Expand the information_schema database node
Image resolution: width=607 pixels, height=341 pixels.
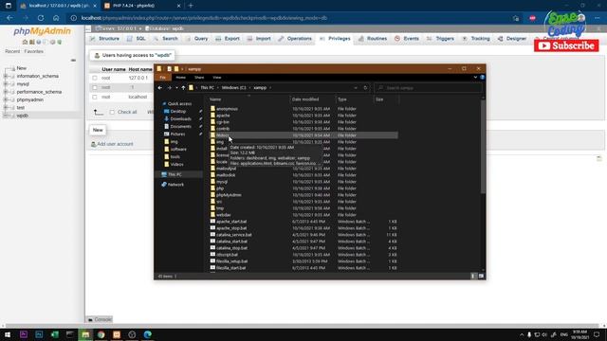point(6,76)
